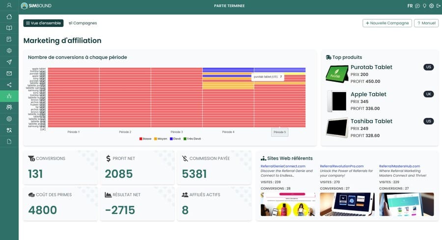The width and height of the screenshot is (442, 240).
Task: Open the notes document icon in sidebar
Action: coord(9,39)
